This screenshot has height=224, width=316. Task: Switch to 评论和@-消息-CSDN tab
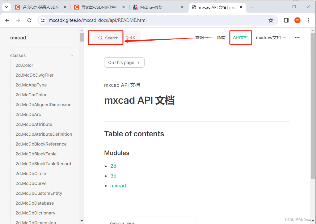click(x=41, y=7)
